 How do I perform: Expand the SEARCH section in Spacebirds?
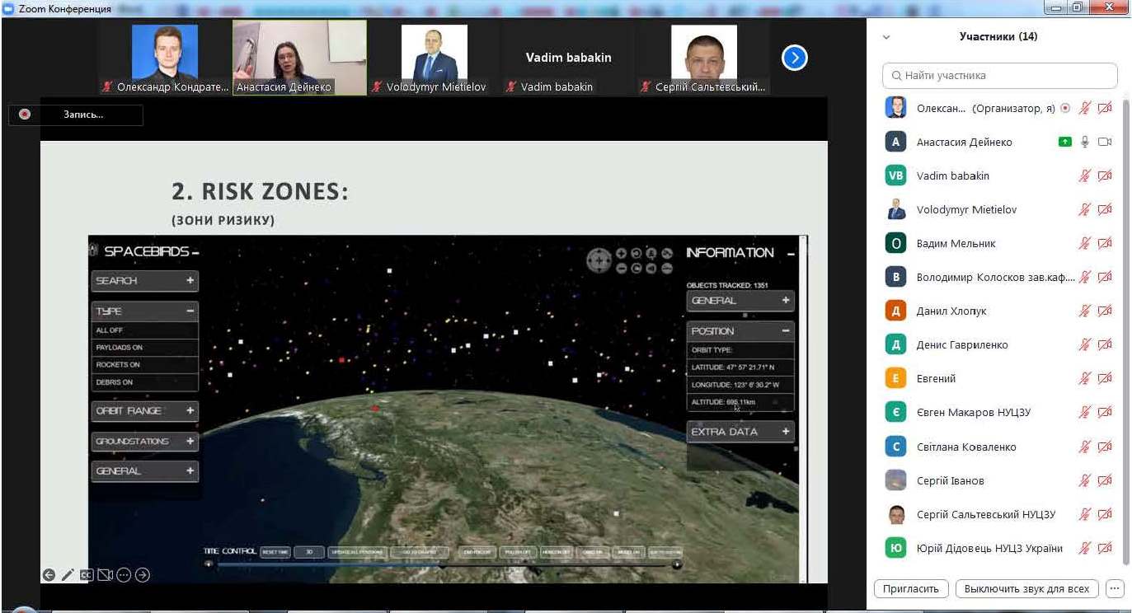[145, 281]
